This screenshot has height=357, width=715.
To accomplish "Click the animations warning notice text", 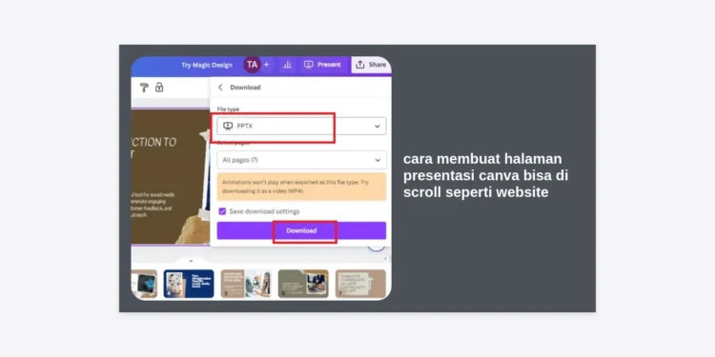I will point(296,187).
